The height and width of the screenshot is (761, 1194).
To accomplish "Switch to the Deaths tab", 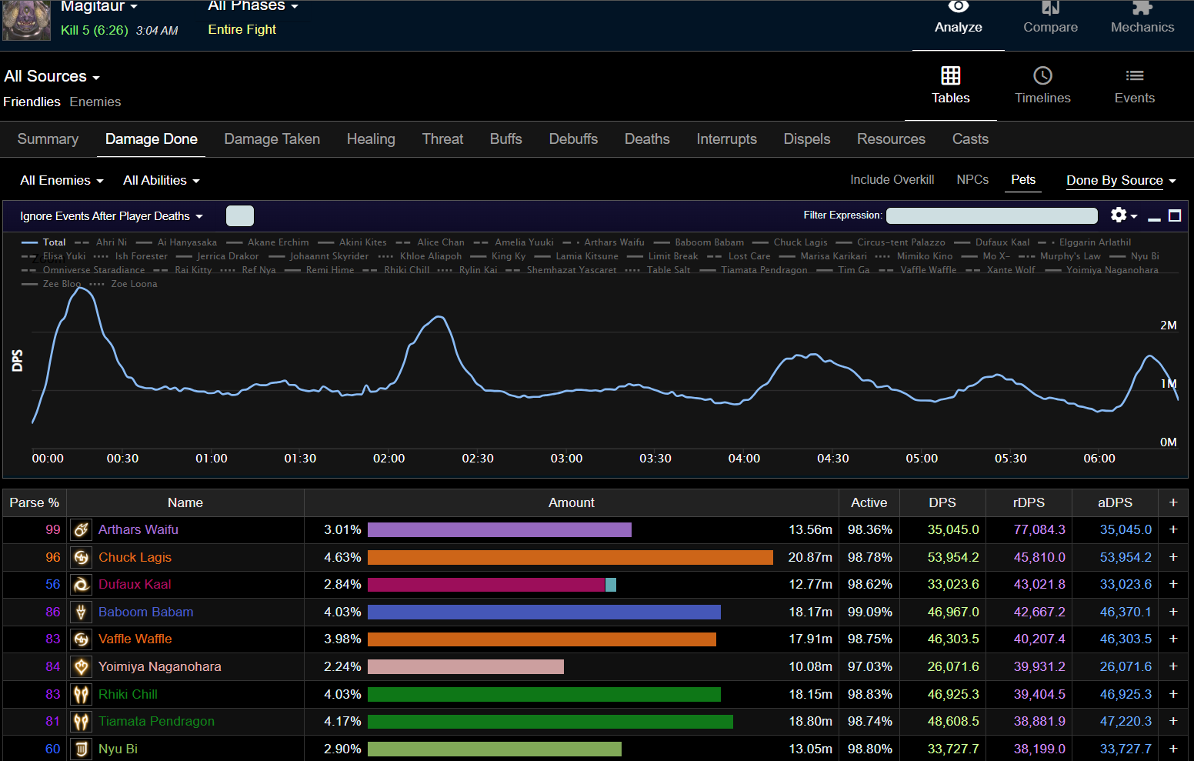I will tap(647, 139).
